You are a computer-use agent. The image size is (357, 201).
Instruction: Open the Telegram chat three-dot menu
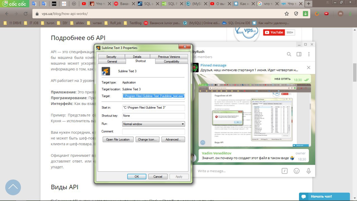[309, 54]
